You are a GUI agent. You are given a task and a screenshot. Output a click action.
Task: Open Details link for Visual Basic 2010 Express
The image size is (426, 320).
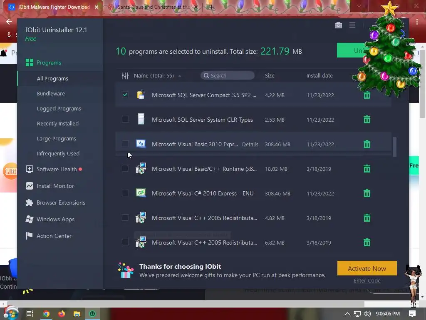click(x=250, y=144)
